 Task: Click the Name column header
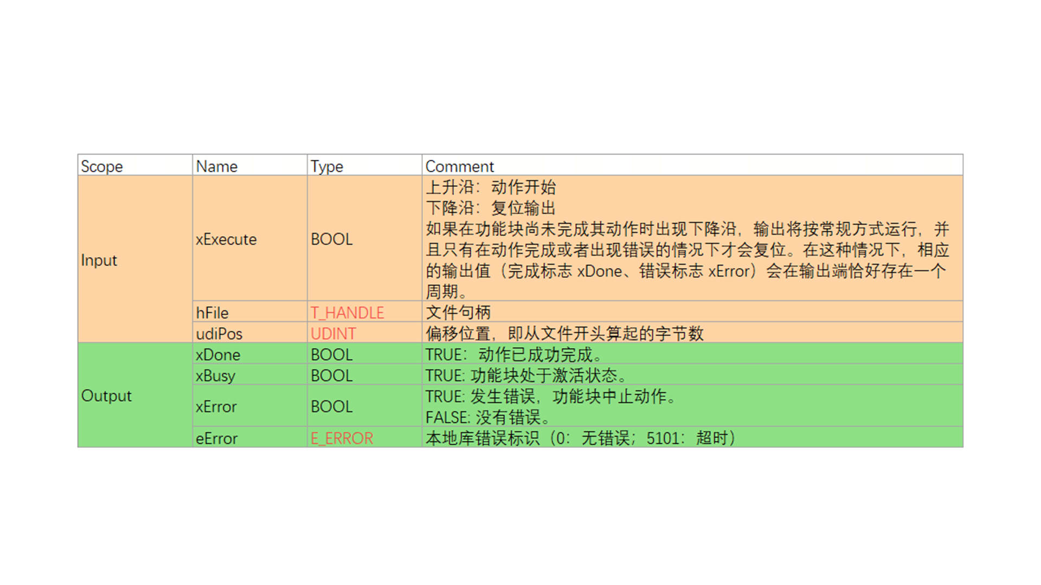[x=217, y=166]
